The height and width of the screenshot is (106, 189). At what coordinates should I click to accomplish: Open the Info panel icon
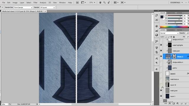click(157, 35)
